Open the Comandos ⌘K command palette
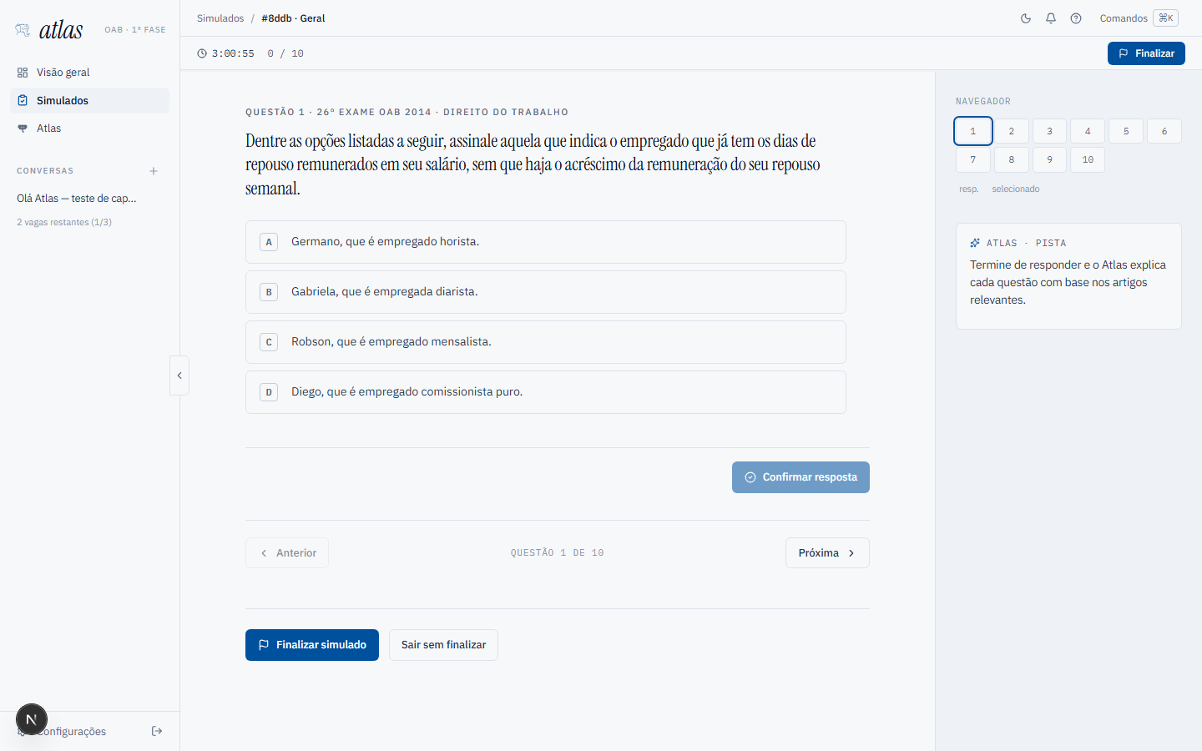The image size is (1202, 751). [1139, 18]
